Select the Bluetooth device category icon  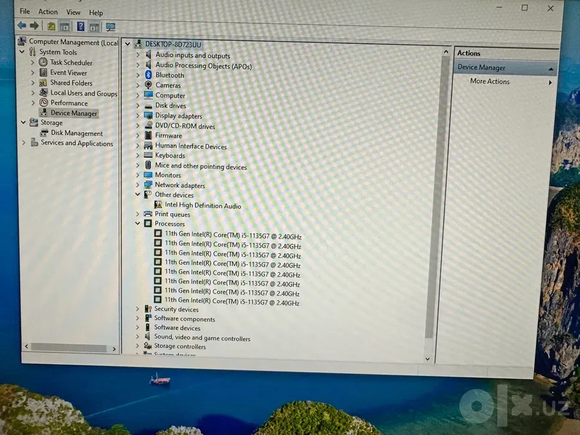click(x=149, y=75)
